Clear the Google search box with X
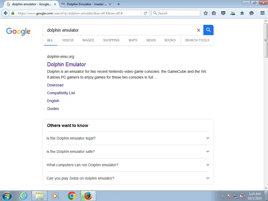Image resolution: width=268 pixels, height=201 pixels. click(x=198, y=30)
